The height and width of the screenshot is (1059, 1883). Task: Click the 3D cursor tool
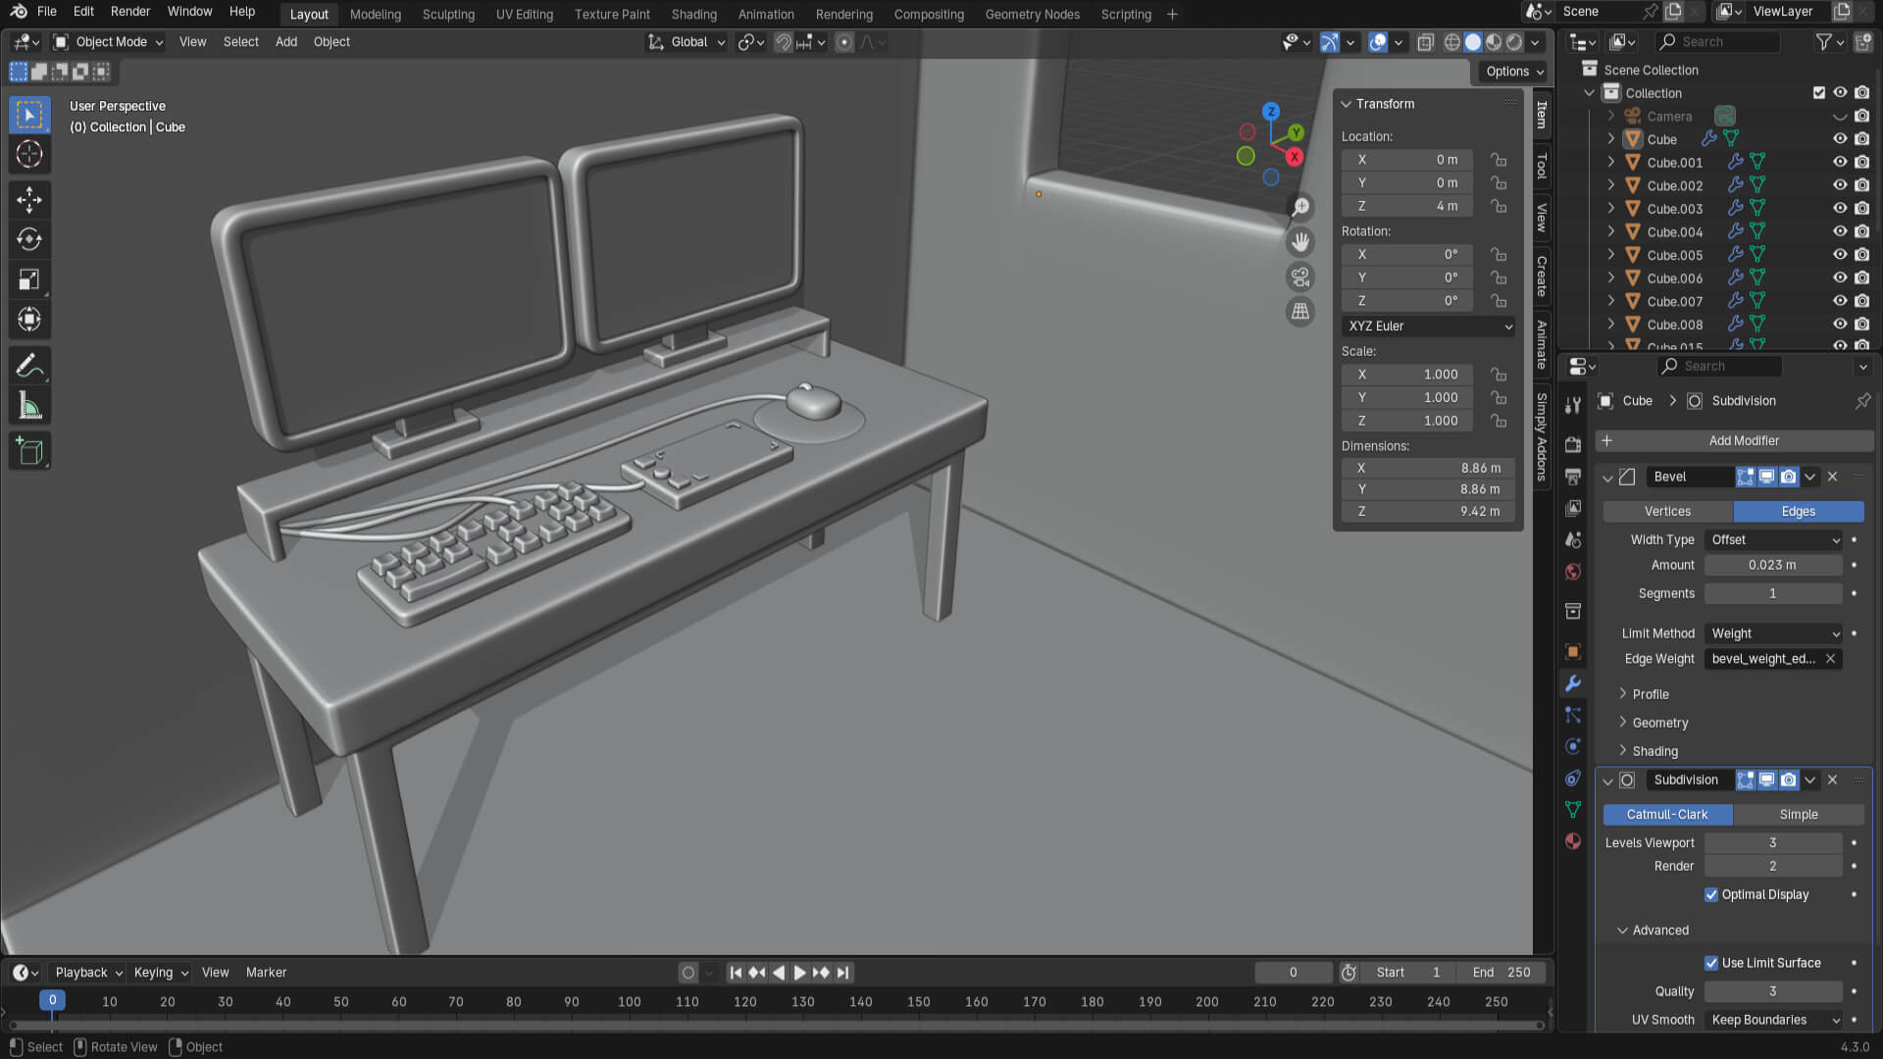[29, 154]
